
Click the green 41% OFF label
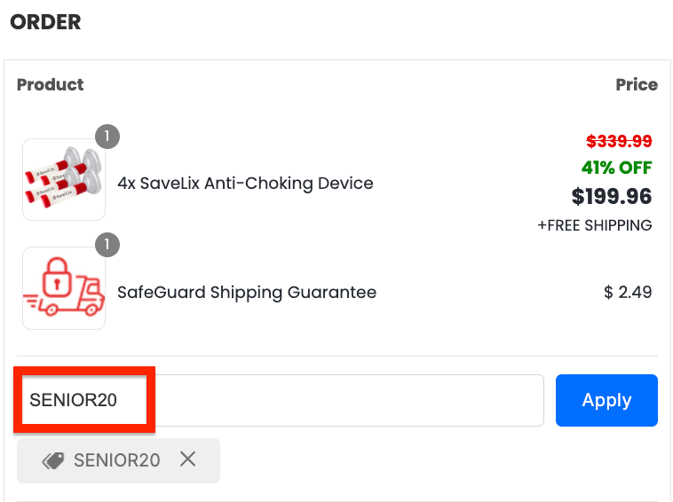[616, 168]
